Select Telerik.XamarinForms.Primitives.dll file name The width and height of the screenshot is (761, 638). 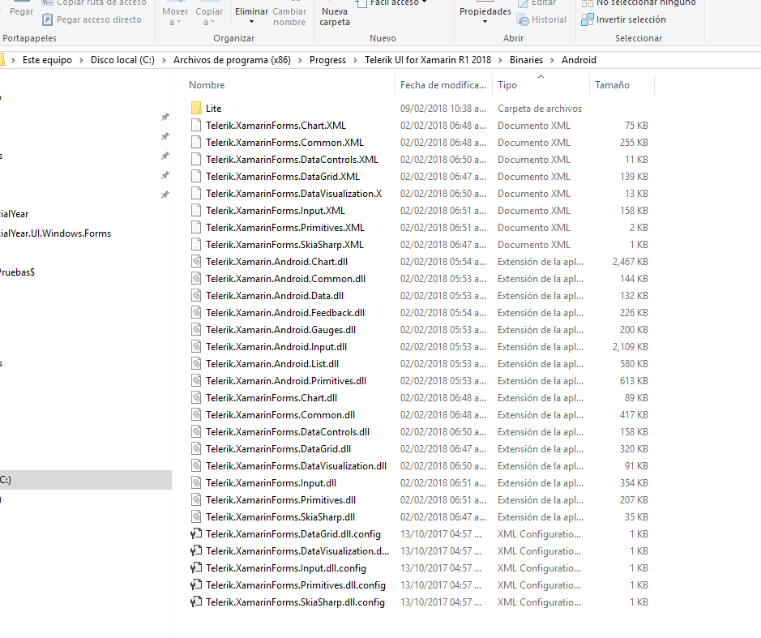pos(280,499)
